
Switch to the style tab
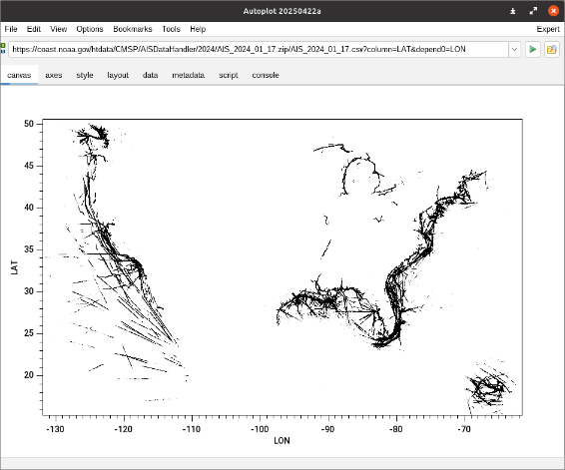tap(85, 75)
